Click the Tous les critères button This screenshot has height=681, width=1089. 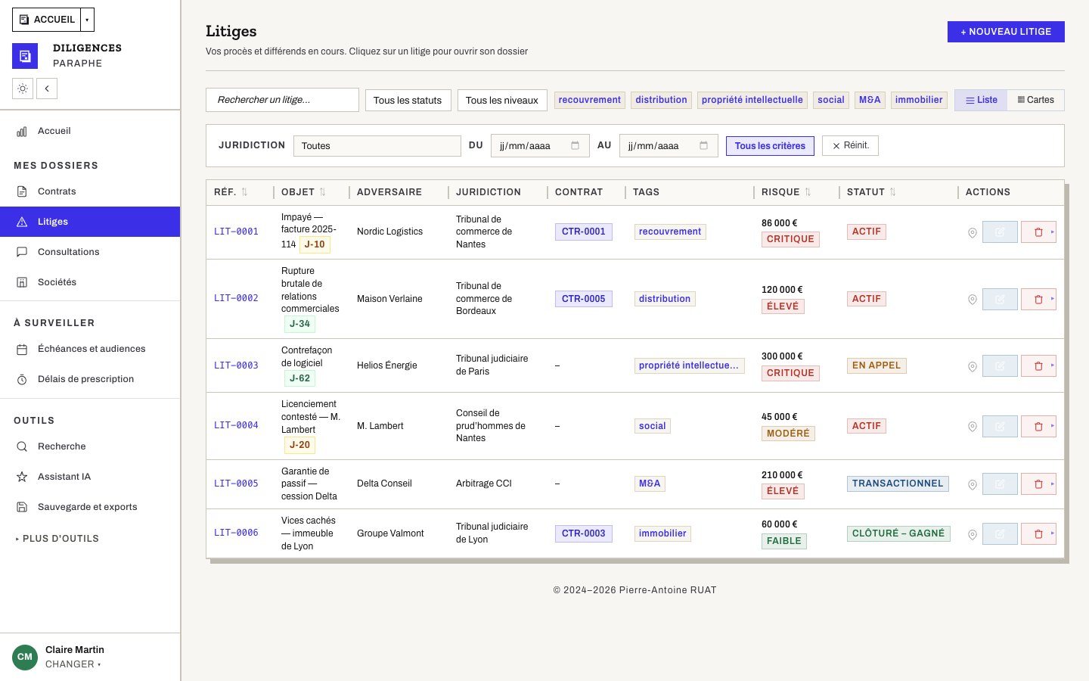(x=770, y=146)
